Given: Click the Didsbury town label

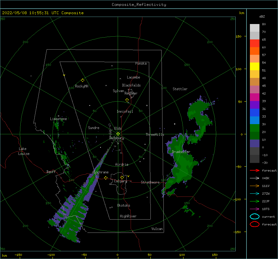Looking at the screenshot, I should point(117,138).
